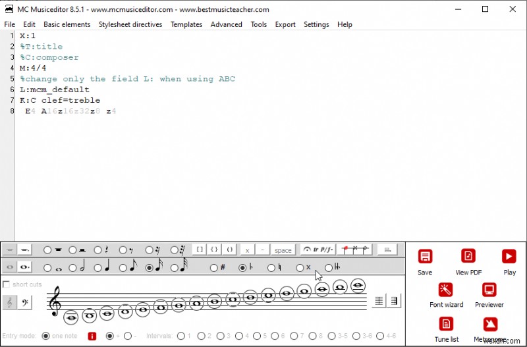The image size is (527, 347).
Task: Click the dash (-) tie button
Action: 262,250
